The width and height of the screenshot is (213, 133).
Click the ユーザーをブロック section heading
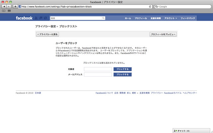(66, 43)
